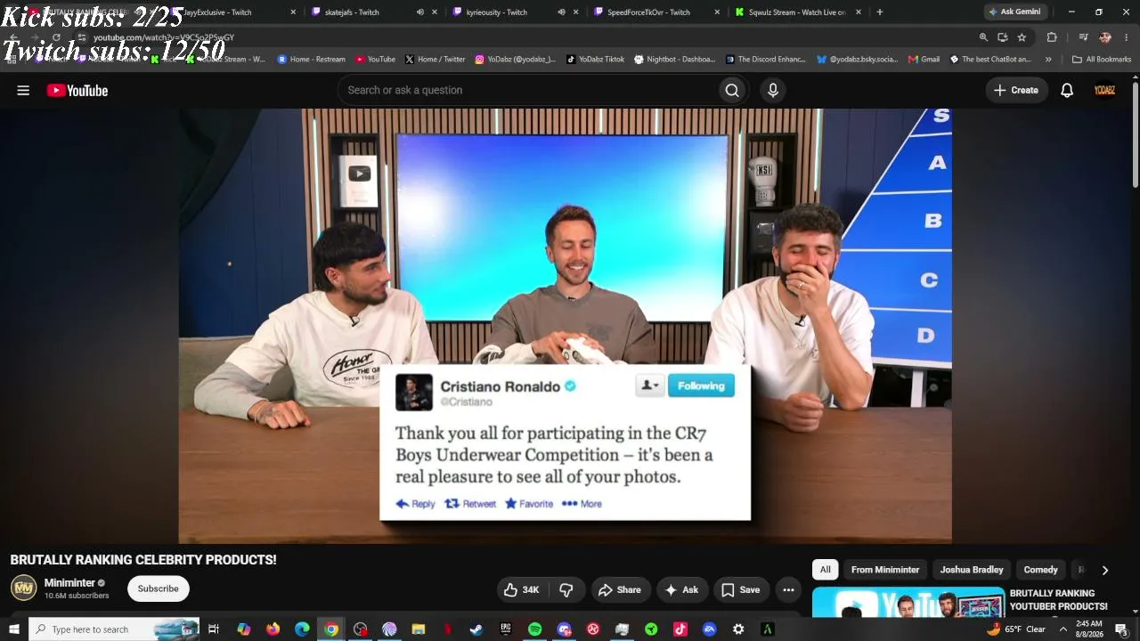Focus the YouTube search box
This screenshot has width=1140, height=641.
point(527,90)
